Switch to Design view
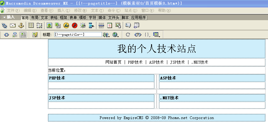This screenshot has width=268, height=125. [23, 35]
